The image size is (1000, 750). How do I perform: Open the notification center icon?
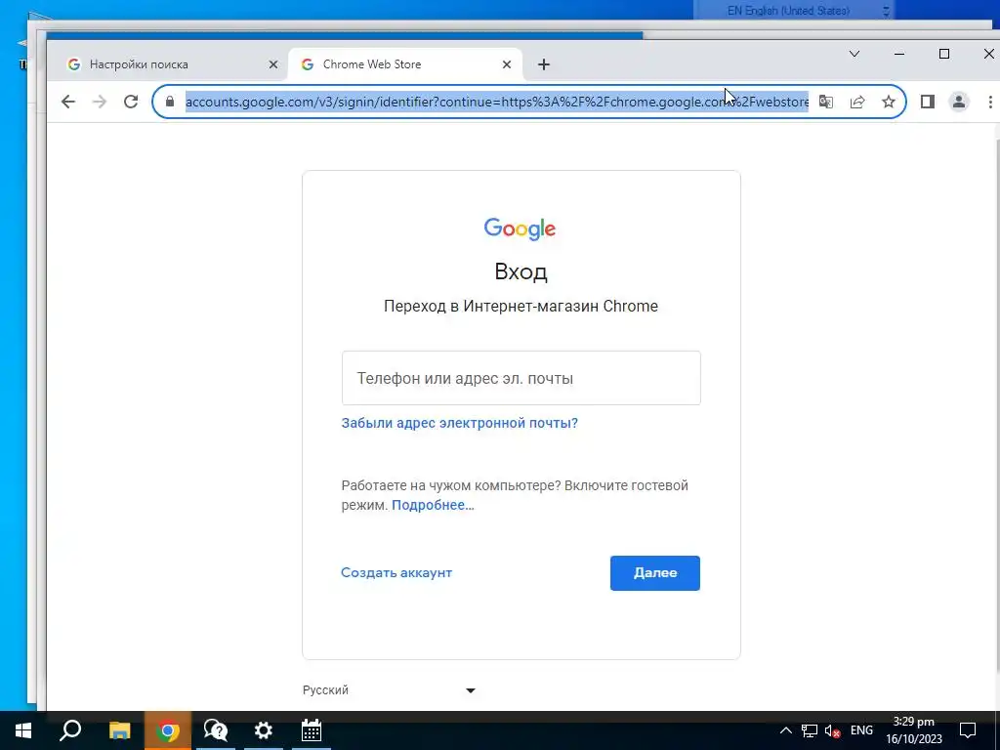tap(968, 730)
